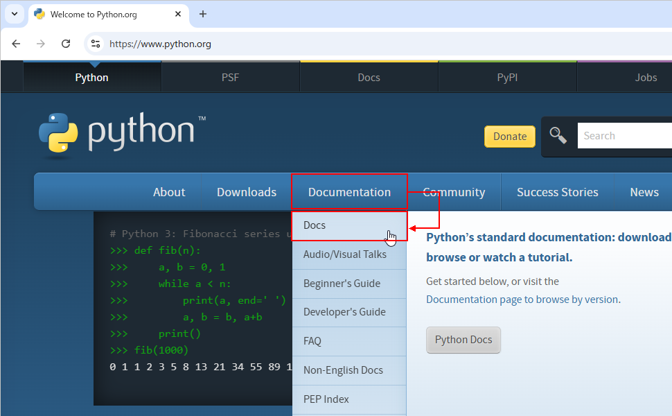The height and width of the screenshot is (416, 672).
Task: Go forward to the next page
Action: [x=41, y=44]
